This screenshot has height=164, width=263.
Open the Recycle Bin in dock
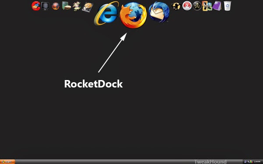(227, 6)
